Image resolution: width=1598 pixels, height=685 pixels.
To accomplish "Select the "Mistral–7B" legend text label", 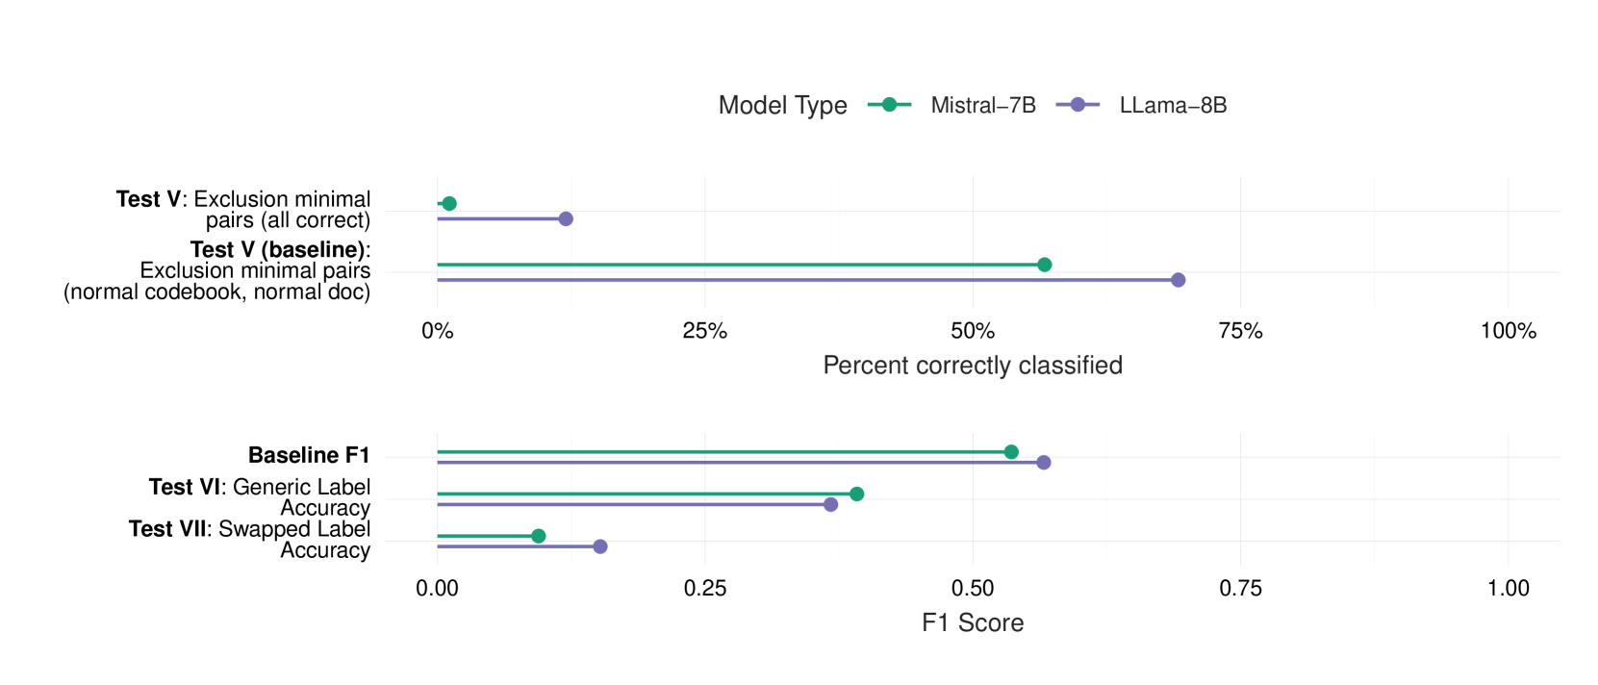I will click(982, 105).
